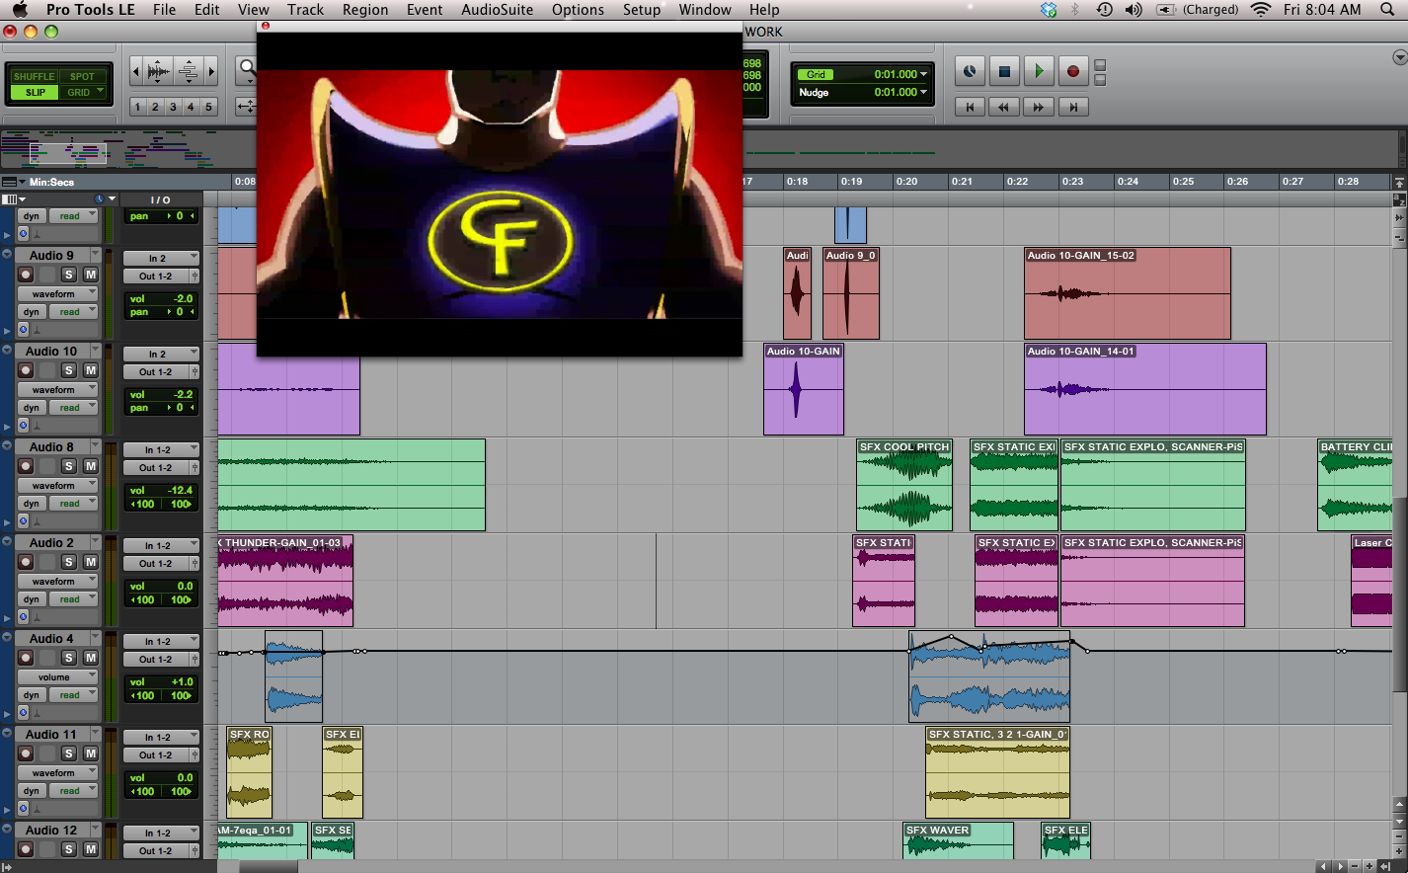Click Audio 2 track collapse circle icon
This screenshot has height=873, width=1408.
tap(7, 542)
